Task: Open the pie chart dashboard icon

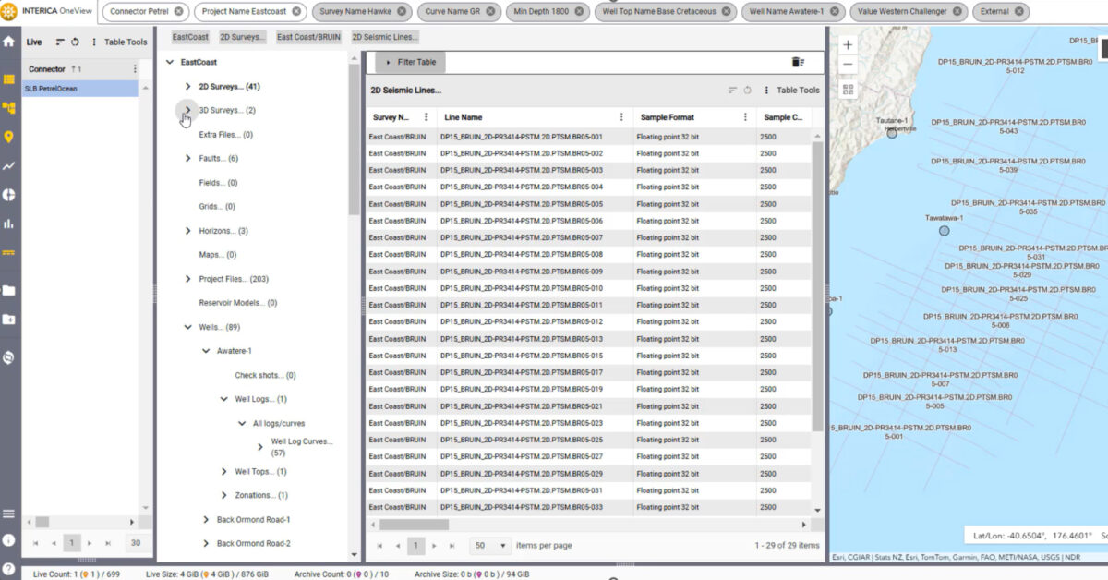Action: (x=9, y=195)
